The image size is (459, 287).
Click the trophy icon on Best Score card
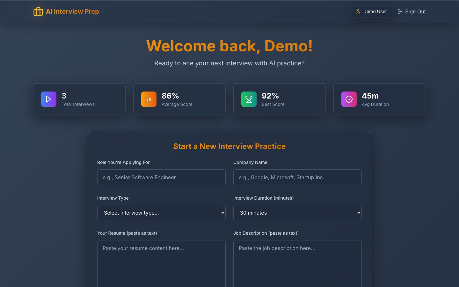click(x=249, y=99)
